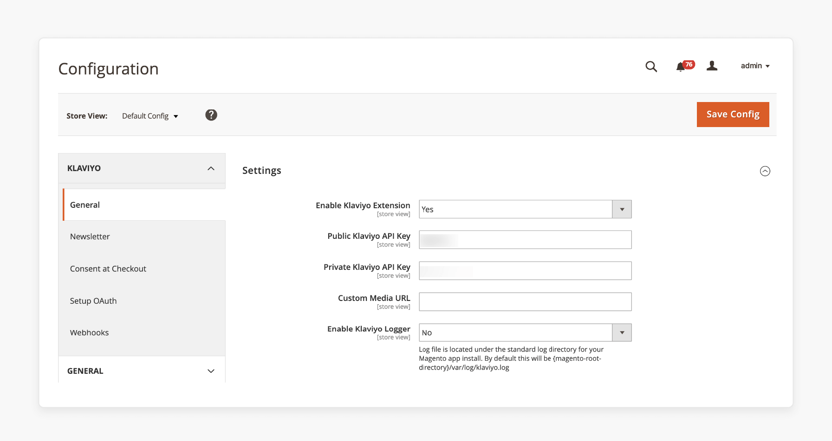Image resolution: width=832 pixels, height=441 pixels.
Task: Open the help question mark icon
Action: (211, 115)
